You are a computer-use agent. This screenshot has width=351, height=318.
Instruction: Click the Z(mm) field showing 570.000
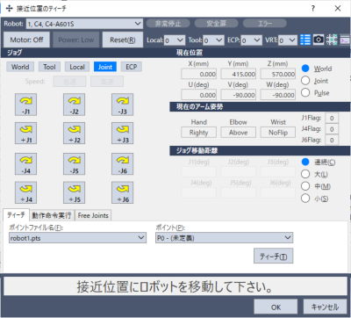click(x=278, y=74)
